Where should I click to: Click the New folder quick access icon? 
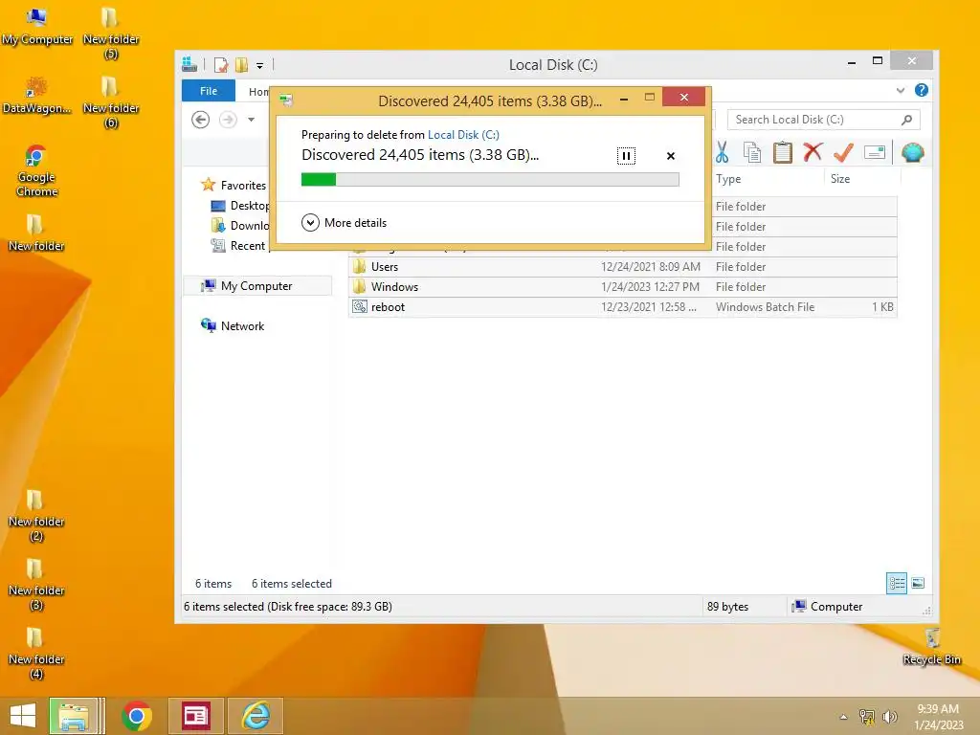point(241,64)
